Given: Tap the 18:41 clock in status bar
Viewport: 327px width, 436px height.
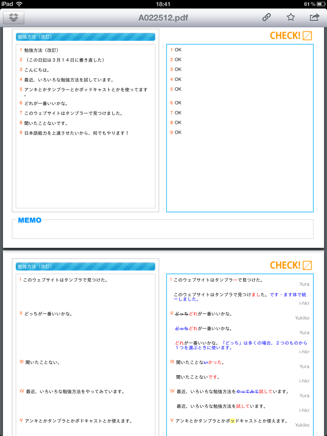Looking at the screenshot, I should (163, 4).
